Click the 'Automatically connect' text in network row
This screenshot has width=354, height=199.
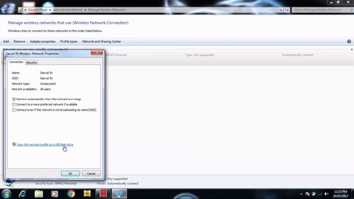point(298,55)
